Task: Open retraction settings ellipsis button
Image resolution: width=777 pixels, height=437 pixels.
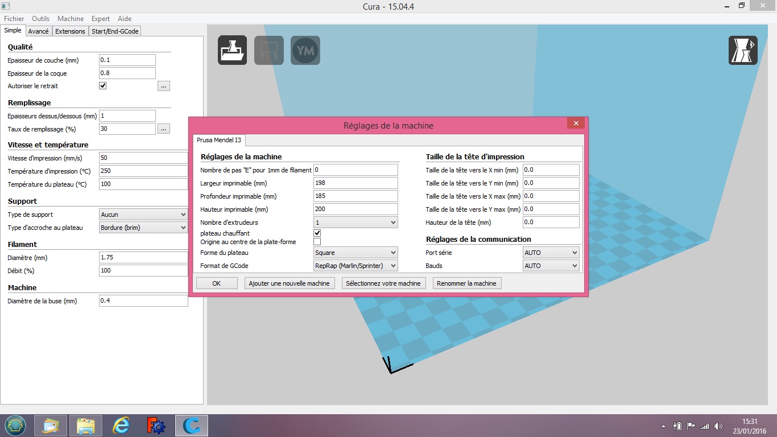Action: point(164,86)
